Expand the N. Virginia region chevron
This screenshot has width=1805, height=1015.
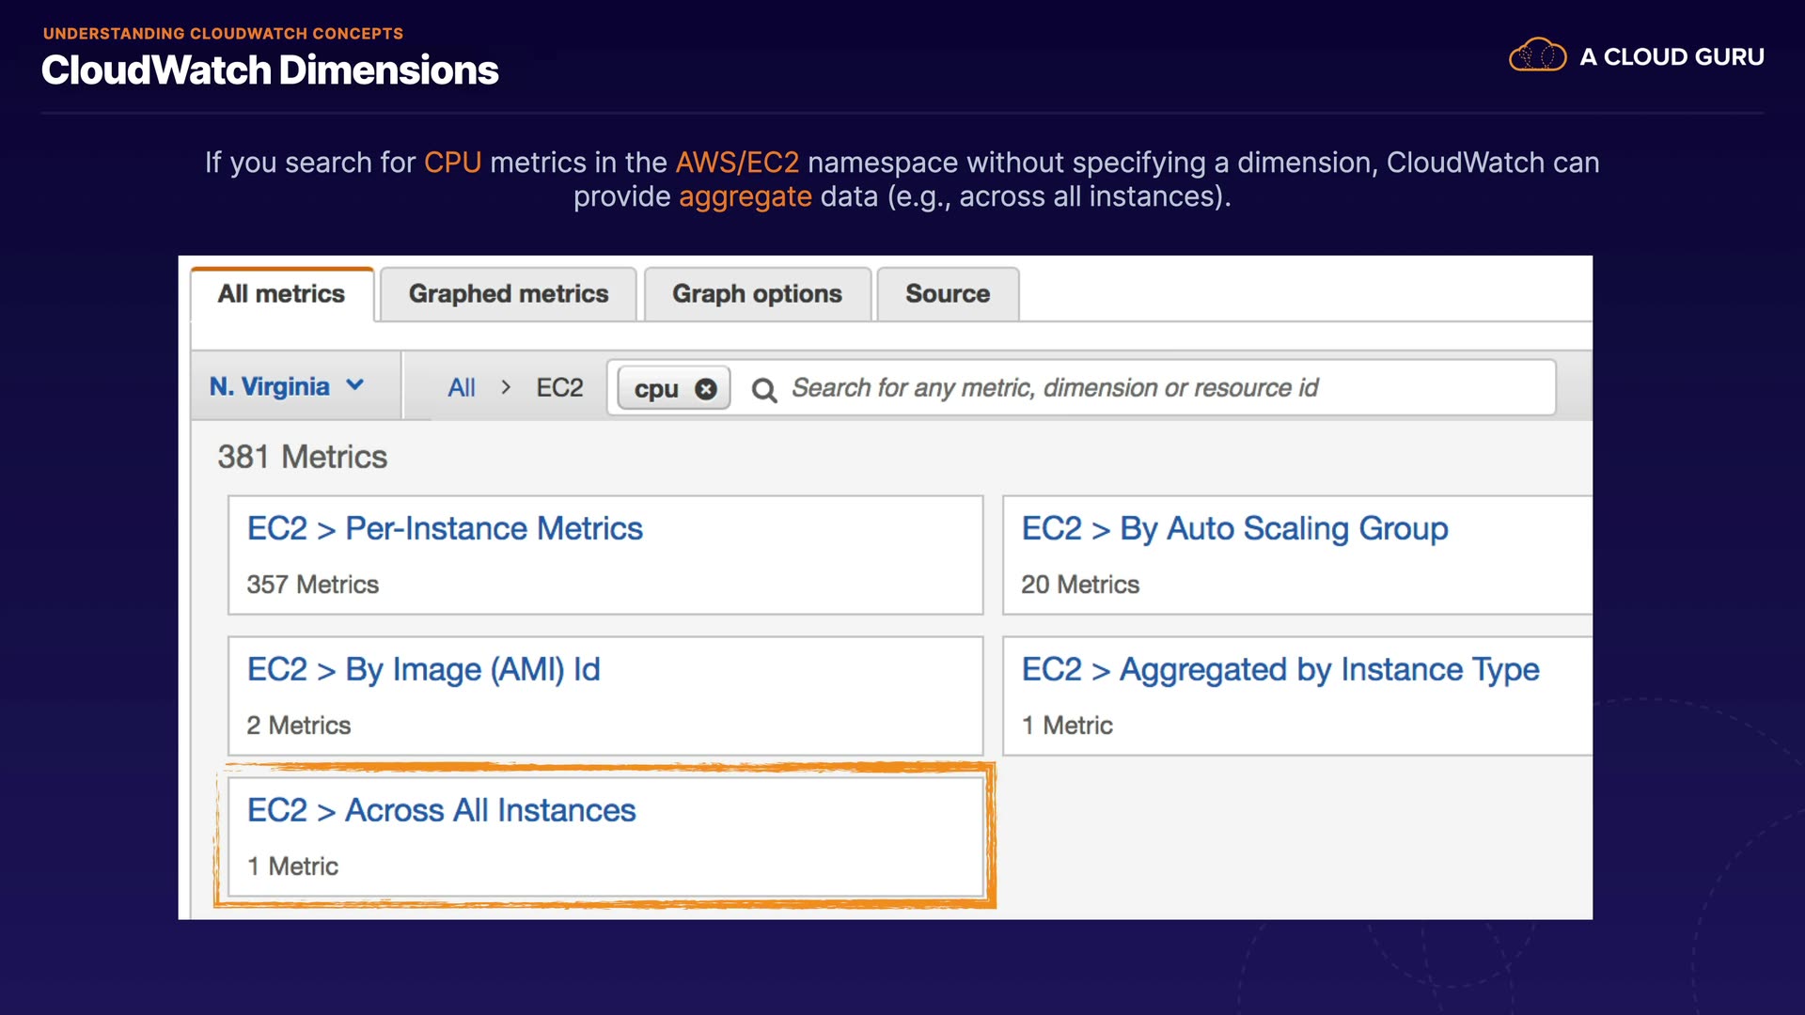355,385
